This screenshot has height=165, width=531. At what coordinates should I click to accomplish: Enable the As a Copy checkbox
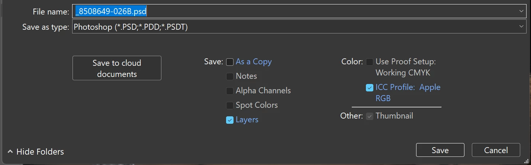coord(230,62)
